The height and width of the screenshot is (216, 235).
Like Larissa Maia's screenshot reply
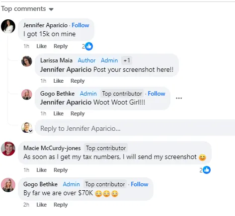tap(59, 81)
